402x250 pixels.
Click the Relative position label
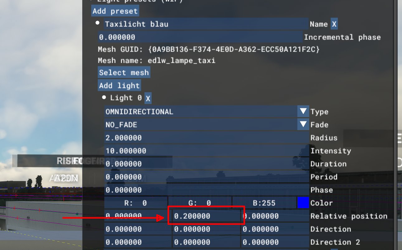pyautogui.click(x=349, y=216)
